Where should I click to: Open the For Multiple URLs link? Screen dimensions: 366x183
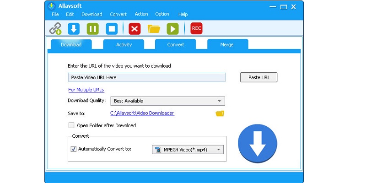(x=86, y=90)
